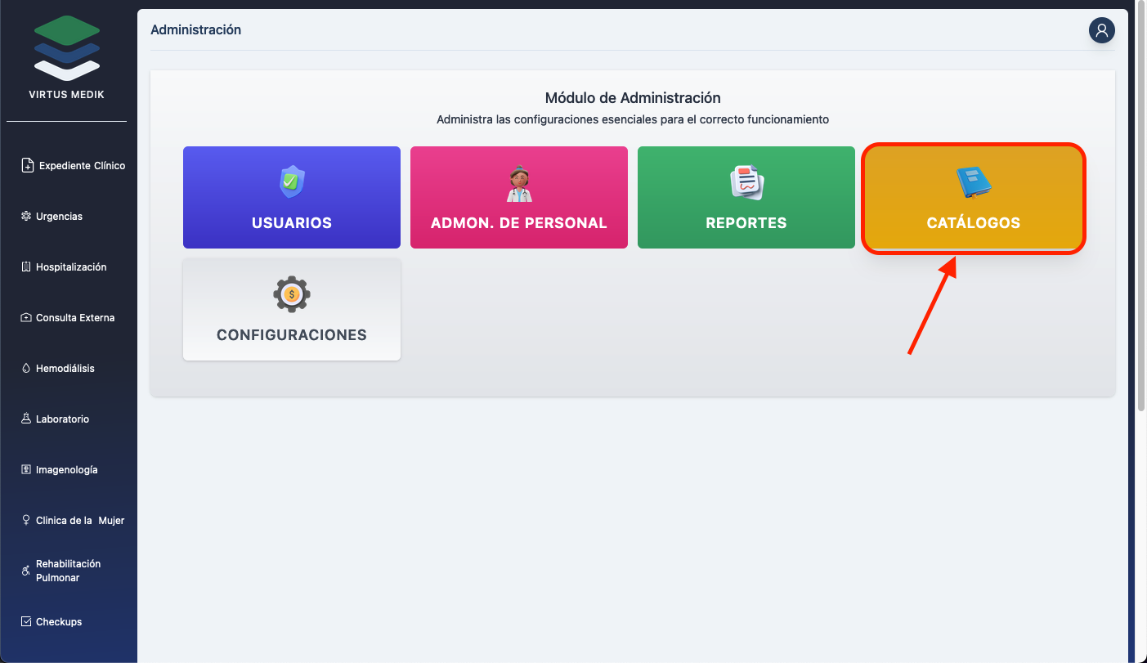Open the Hemodiálisis module
Screen dimensions: 1147x663
tap(65, 369)
